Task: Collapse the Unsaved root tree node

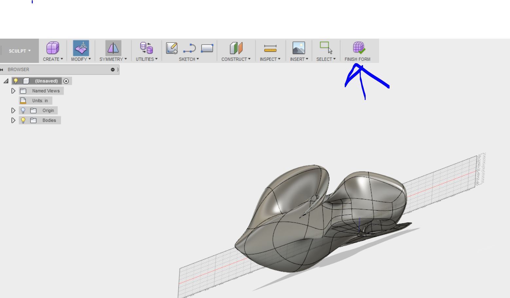Action: [6, 81]
